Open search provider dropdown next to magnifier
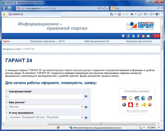165x131 pixels. 162,8
